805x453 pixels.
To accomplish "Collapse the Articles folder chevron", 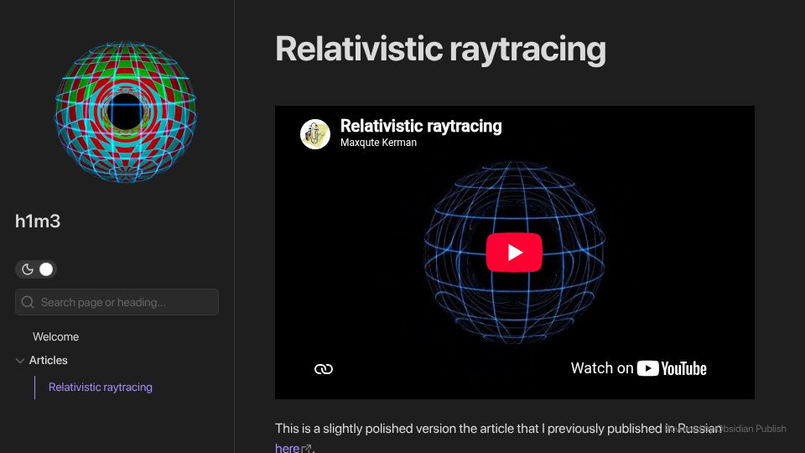I will pos(20,361).
